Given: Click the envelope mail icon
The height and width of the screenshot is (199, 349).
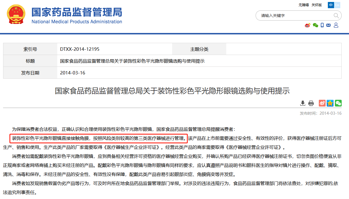Looking at the screenshot, I should click(328, 25).
